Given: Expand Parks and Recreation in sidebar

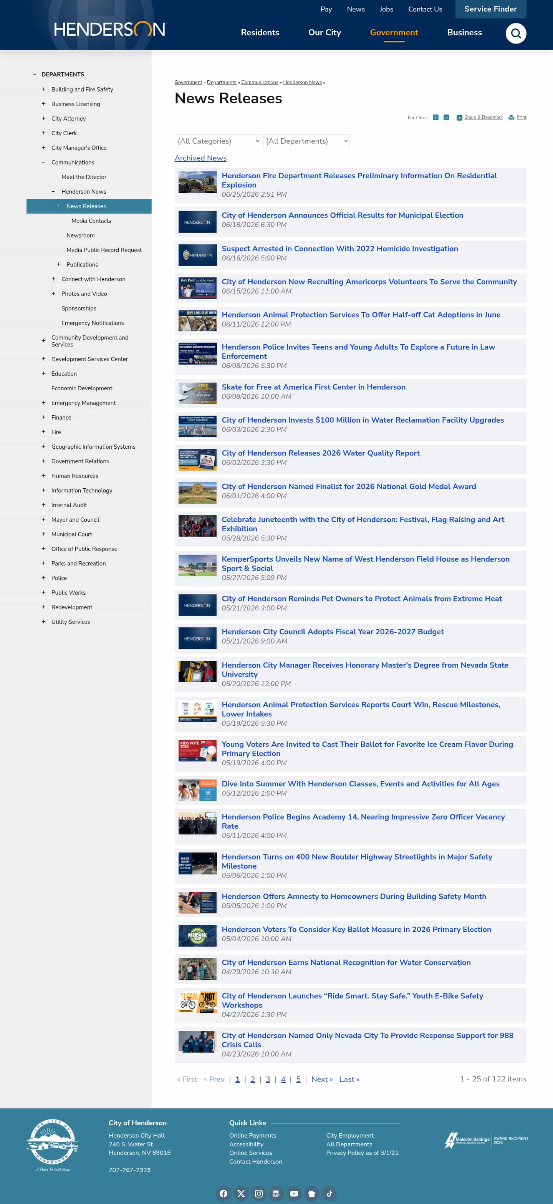Looking at the screenshot, I should point(43,563).
